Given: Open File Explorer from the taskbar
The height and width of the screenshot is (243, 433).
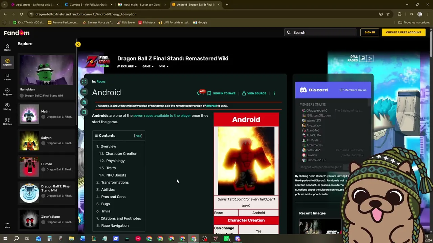Looking at the screenshot, I should (72, 239).
